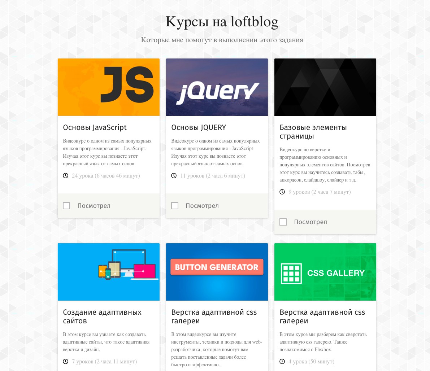Open the jQuery course thumbnail
This screenshot has height=371, width=430.
tap(217, 87)
